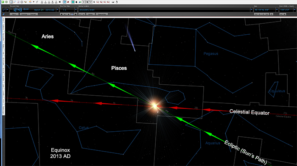Click the Pegasus constellation label

211,54
